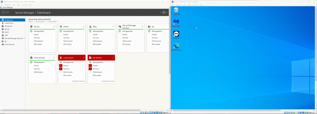Select DHCP in the left sidebar
This screenshot has width=317, height=114.
12,32
